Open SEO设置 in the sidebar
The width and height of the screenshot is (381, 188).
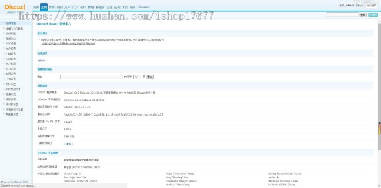pyautogui.click(x=11, y=44)
